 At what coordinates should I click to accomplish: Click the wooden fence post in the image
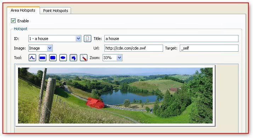point(48,100)
